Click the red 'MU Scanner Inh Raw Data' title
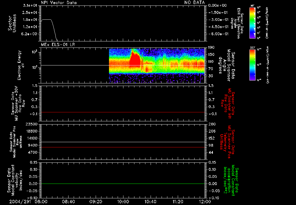 tap(227, 103)
